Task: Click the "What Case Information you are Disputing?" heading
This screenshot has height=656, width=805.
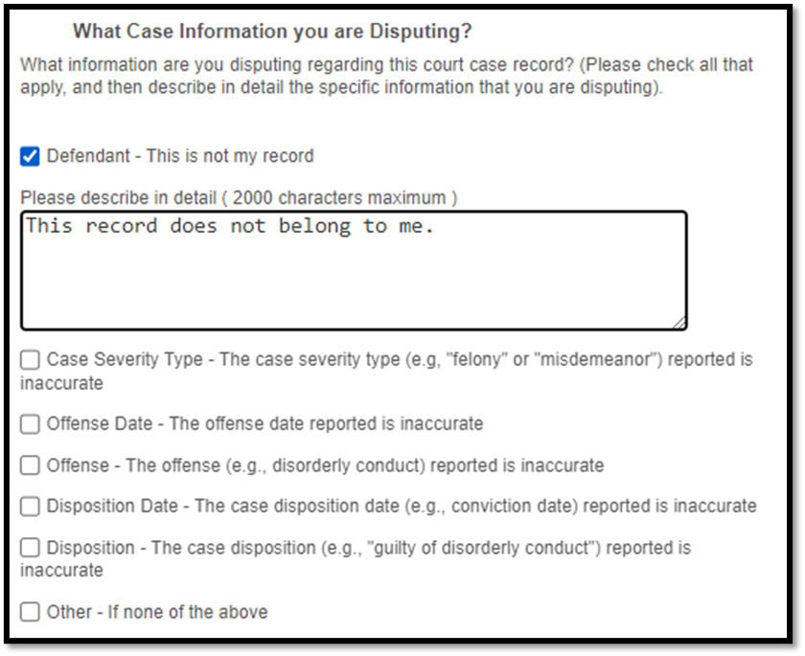Action: (272, 32)
